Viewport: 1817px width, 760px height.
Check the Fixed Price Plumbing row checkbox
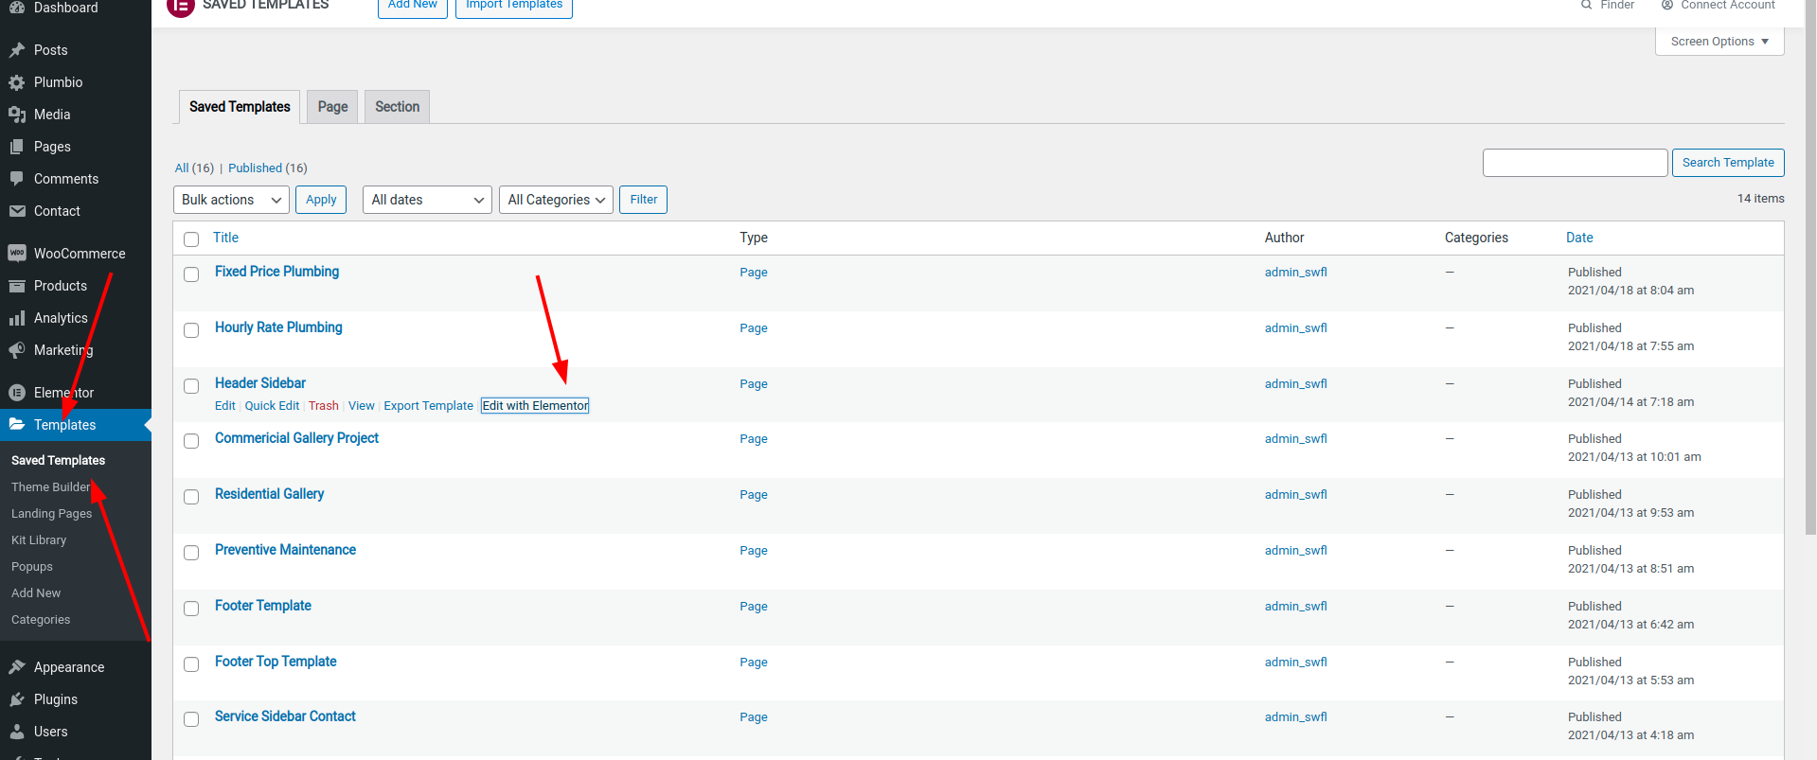point(191,274)
